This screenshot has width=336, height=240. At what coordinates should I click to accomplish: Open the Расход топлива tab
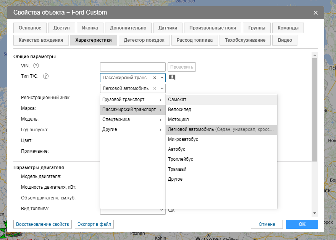(x=195, y=40)
